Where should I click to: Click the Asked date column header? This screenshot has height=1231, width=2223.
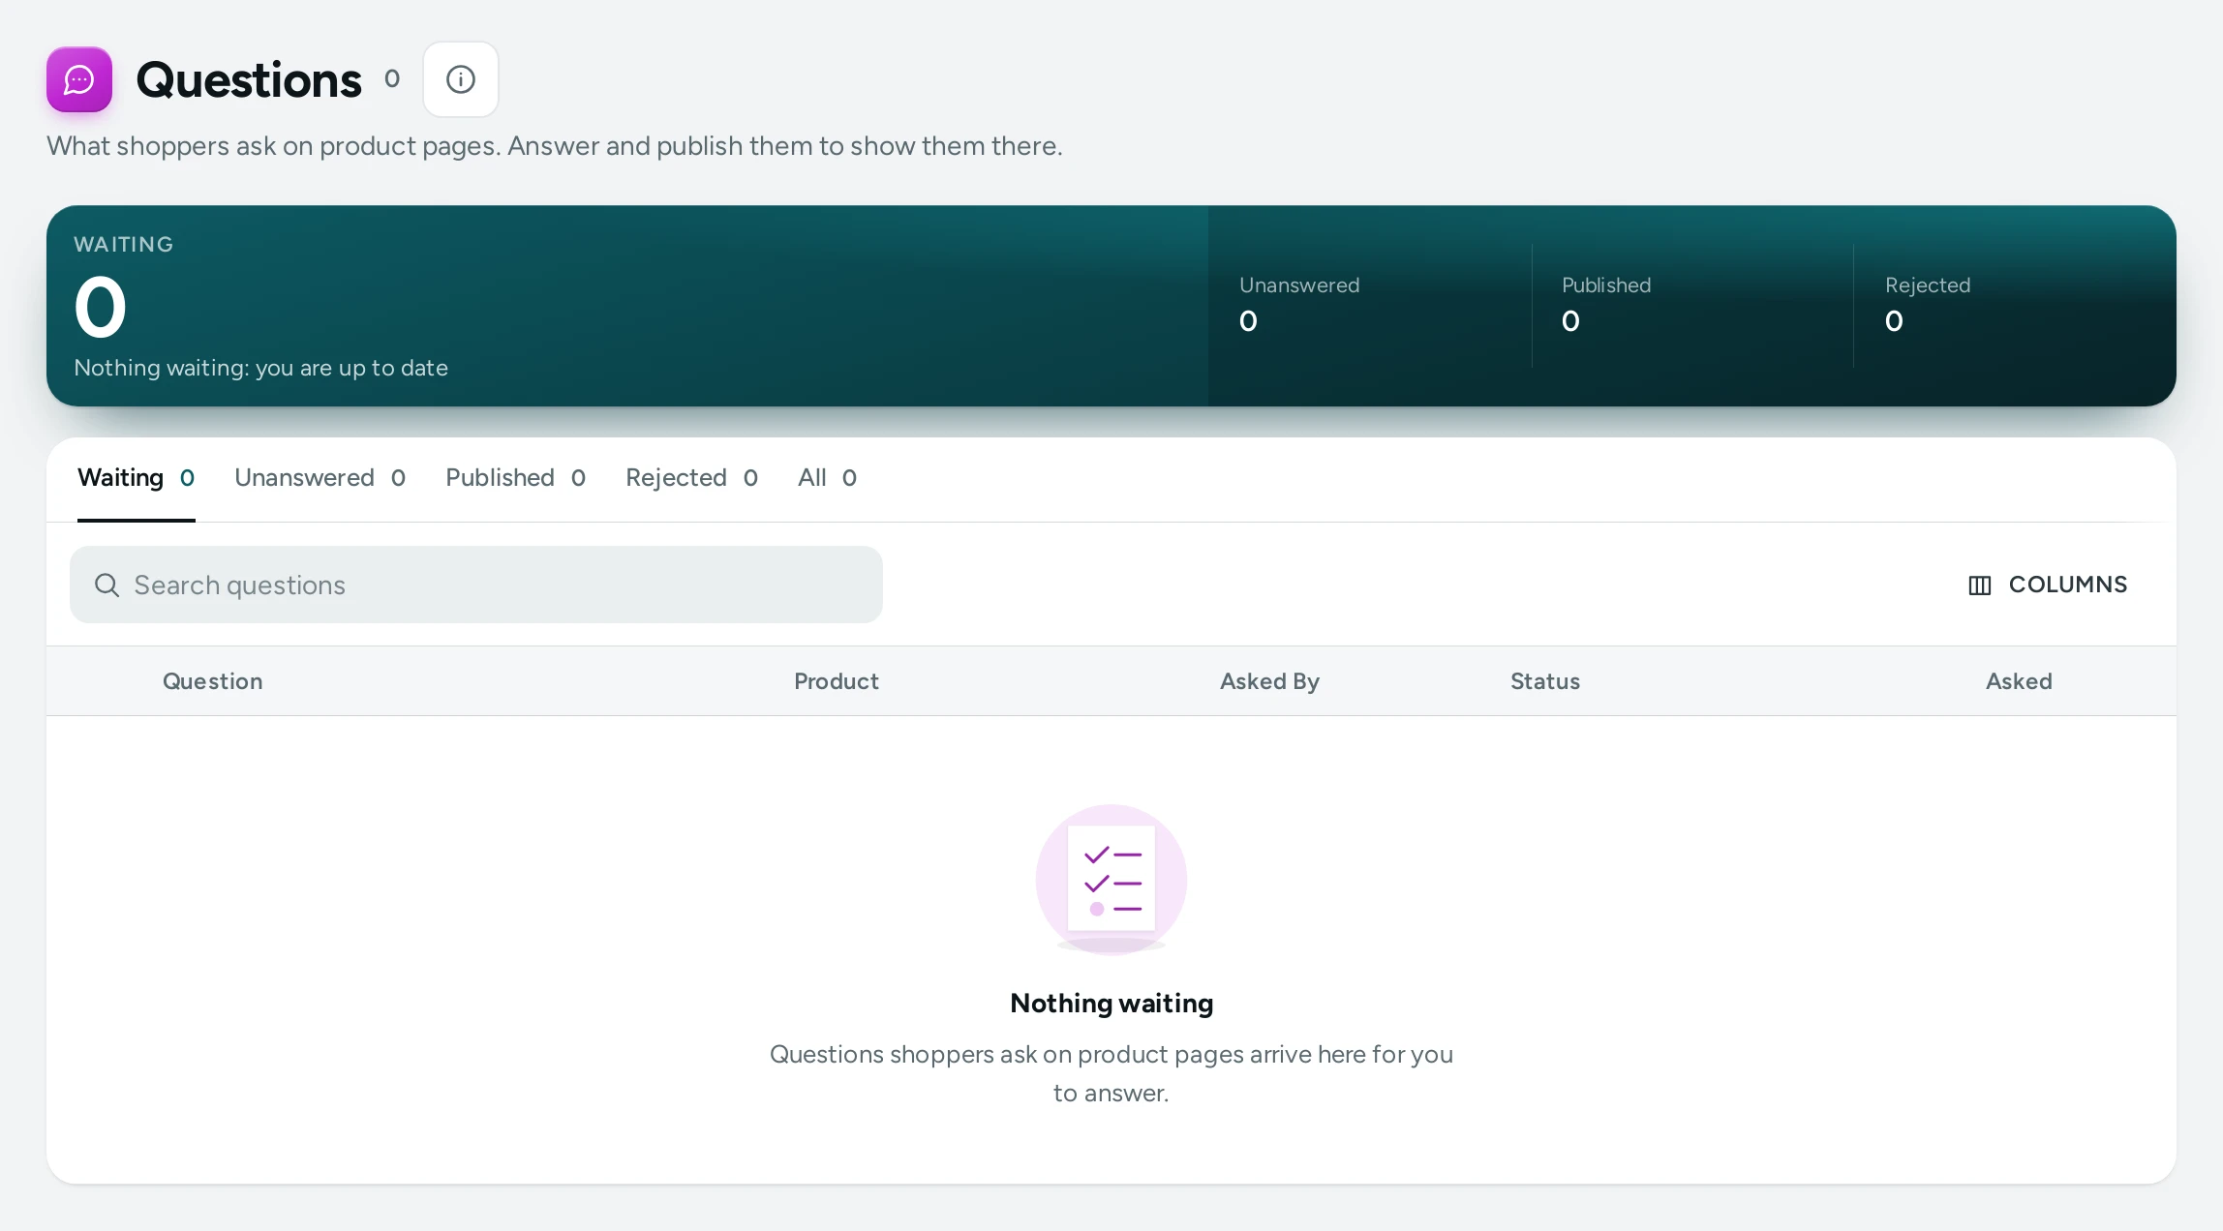click(2019, 681)
